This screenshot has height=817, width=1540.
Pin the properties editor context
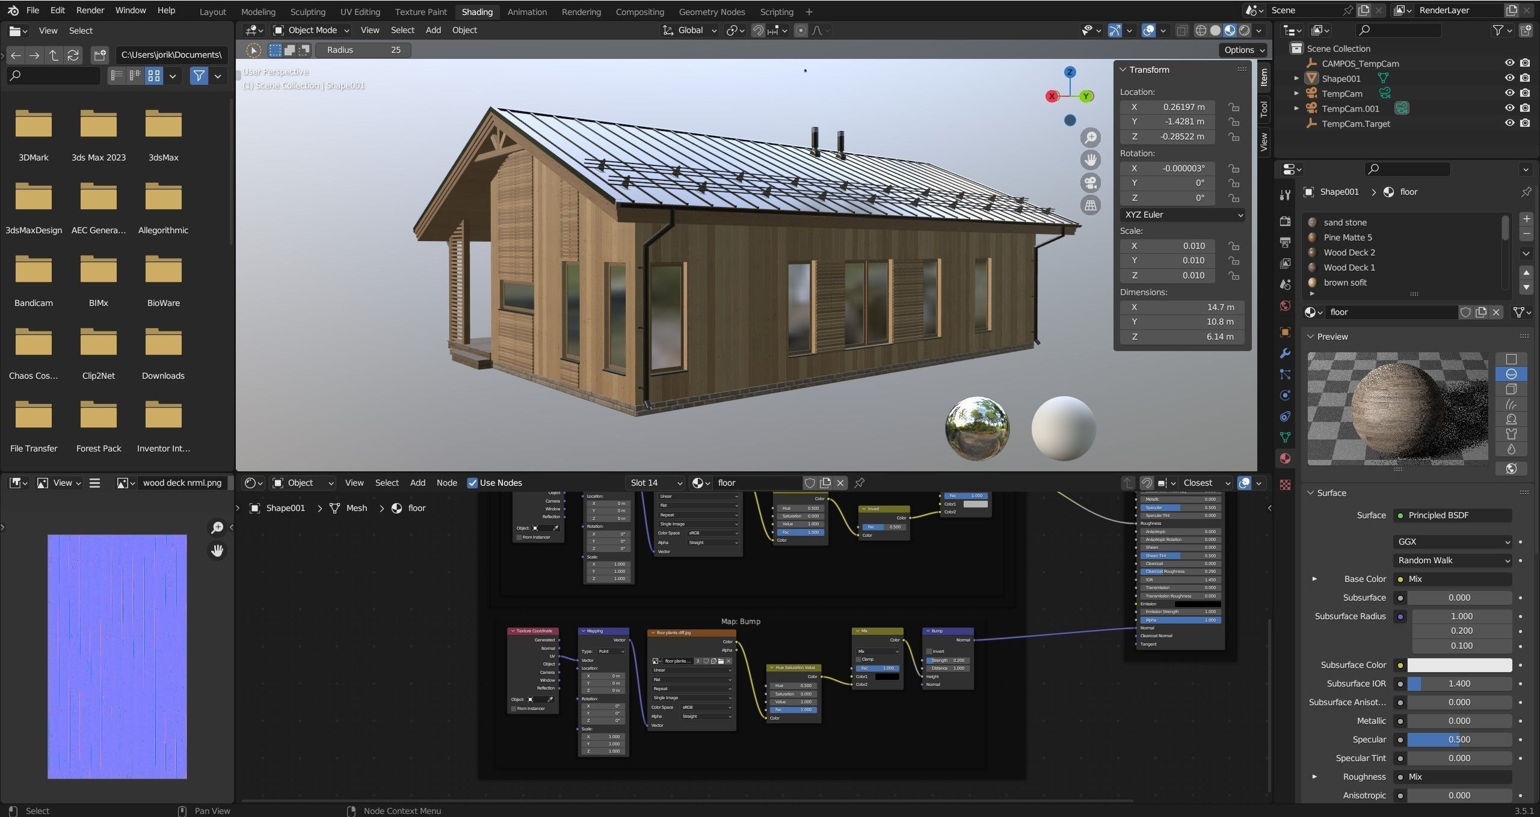1526,192
